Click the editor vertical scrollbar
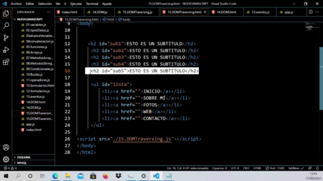The image size is (323, 181). [x=321, y=78]
